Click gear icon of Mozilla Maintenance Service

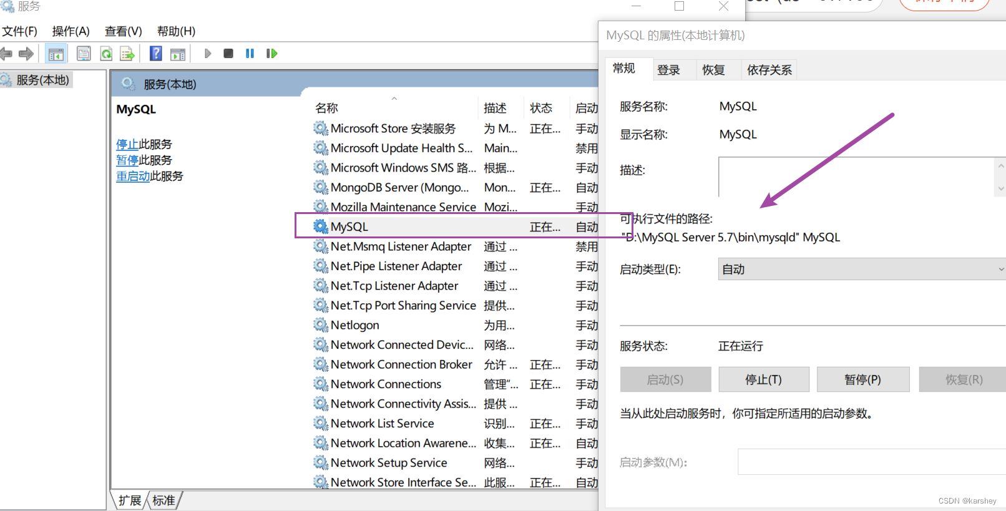click(321, 207)
